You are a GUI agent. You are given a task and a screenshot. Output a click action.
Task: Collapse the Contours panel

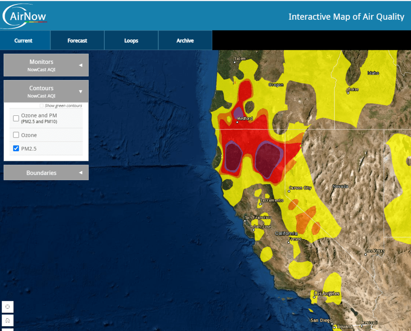click(46, 91)
